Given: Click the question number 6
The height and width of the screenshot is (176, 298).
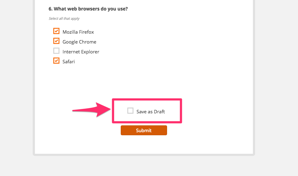Looking at the screenshot, I should [50, 9].
